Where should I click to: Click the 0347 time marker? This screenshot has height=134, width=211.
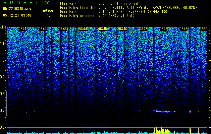click(143, 29)
